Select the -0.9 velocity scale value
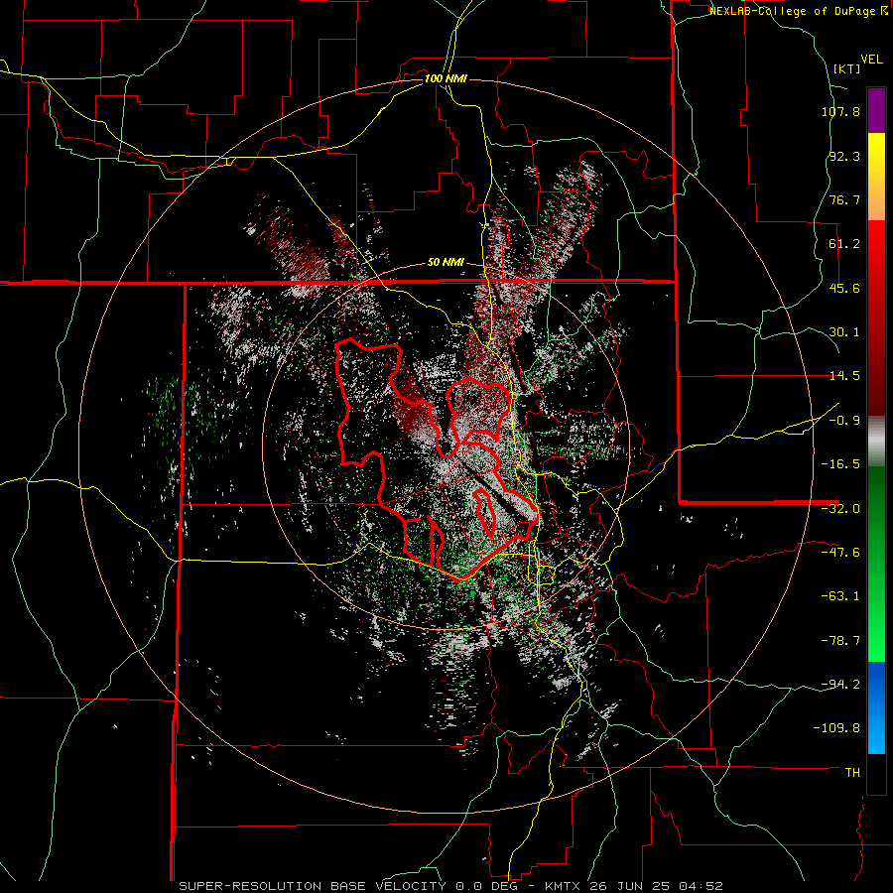 pos(844,421)
